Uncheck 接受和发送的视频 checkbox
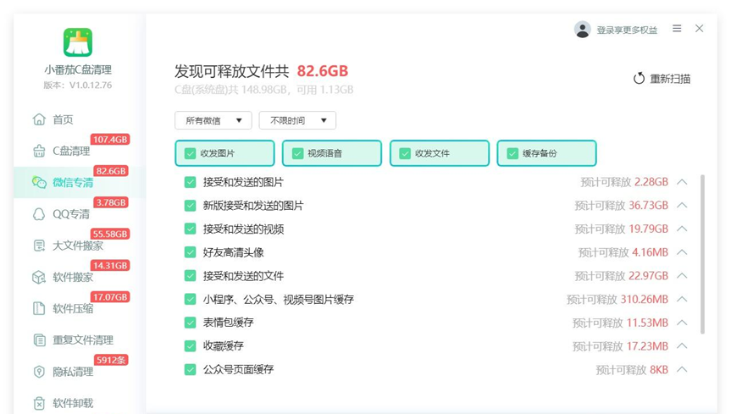 pos(191,229)
